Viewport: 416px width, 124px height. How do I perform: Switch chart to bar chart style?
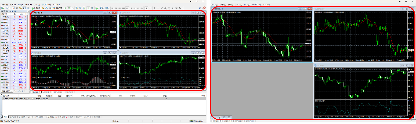click(x=65, y=8)
